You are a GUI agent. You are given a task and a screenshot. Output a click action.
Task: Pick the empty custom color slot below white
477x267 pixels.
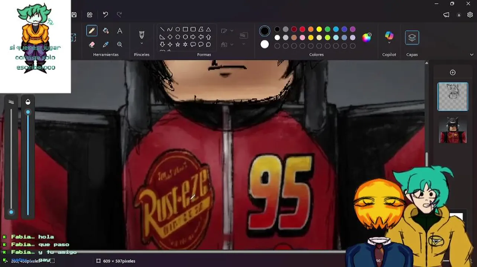click(277, 46)
